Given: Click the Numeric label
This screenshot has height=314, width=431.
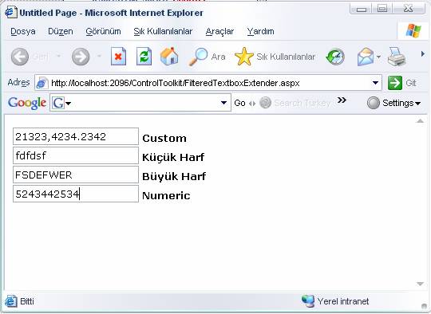Looking at the screenshot, I should coord(166,195).
